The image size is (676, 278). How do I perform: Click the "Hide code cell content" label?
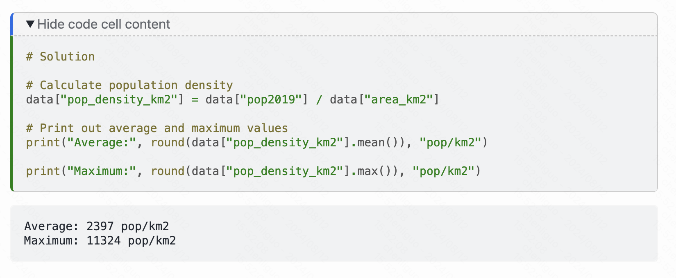click(x=104, y=24)
